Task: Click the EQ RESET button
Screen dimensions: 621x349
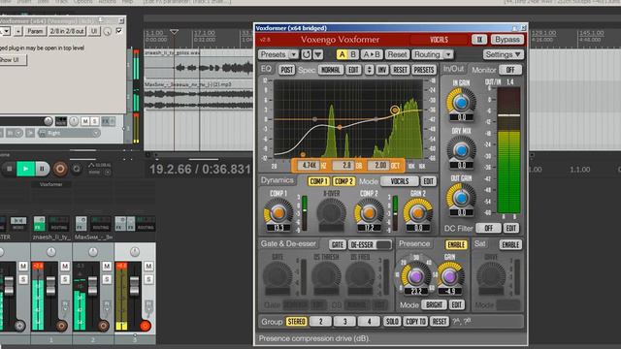Action: (400, 70)
